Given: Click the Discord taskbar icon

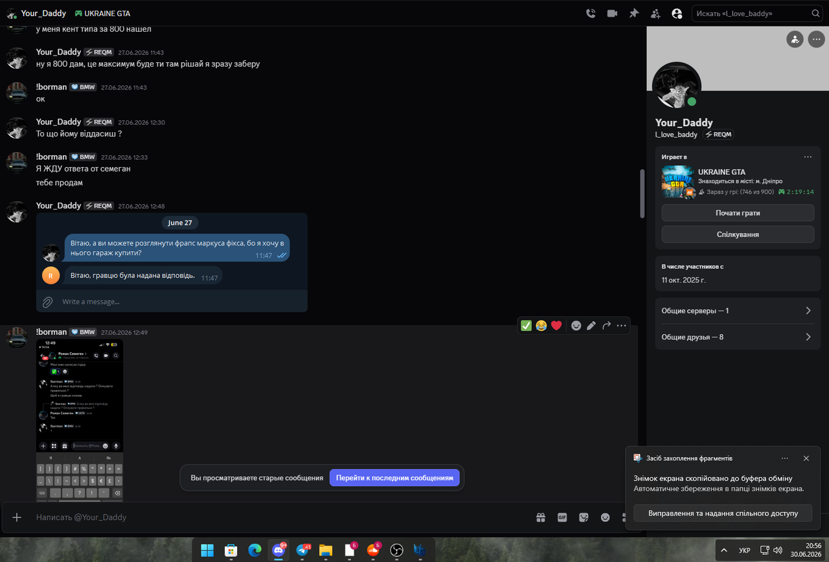Looking at the screenshot, I should coord(278,550).
